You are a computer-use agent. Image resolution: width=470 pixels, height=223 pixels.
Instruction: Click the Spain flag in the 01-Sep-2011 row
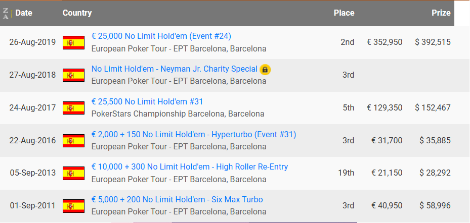73,206
